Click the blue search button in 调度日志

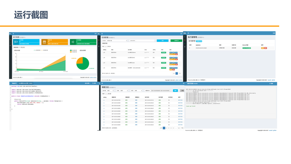pos(176,91)
